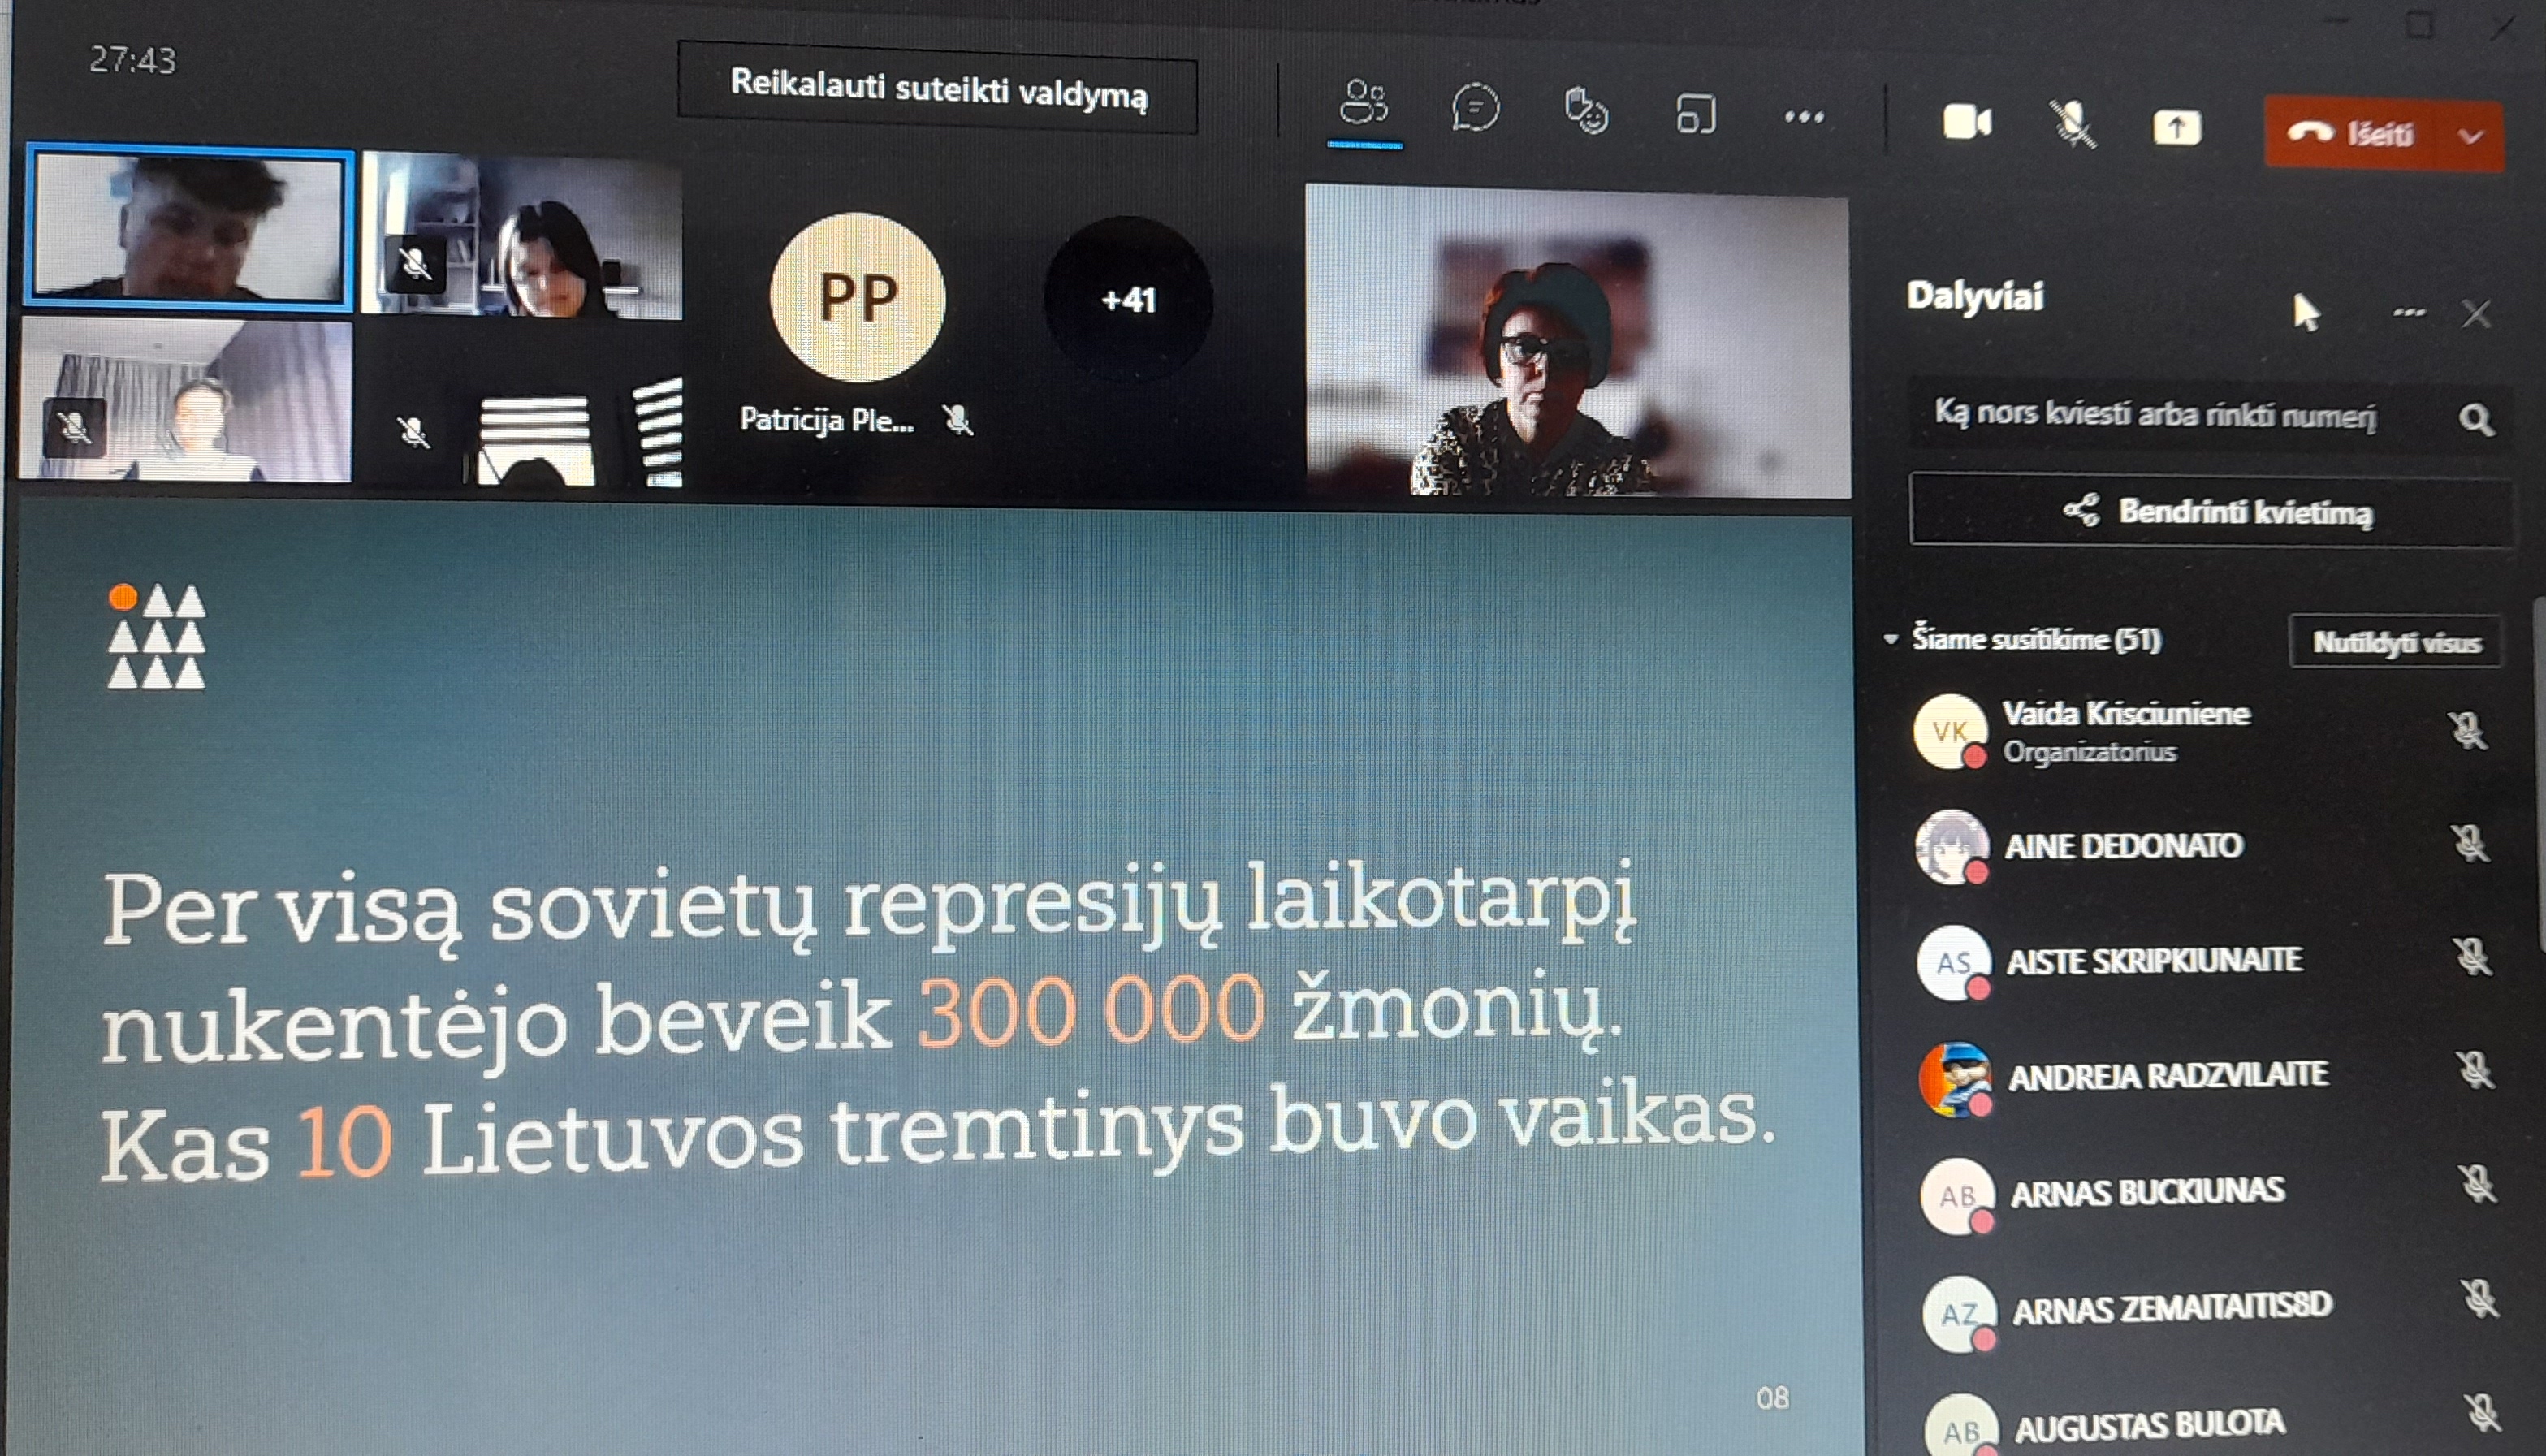Click the Nutildyti visus button
Viewport: 2546px width, 1456px height.
[x=2396, y=642]
